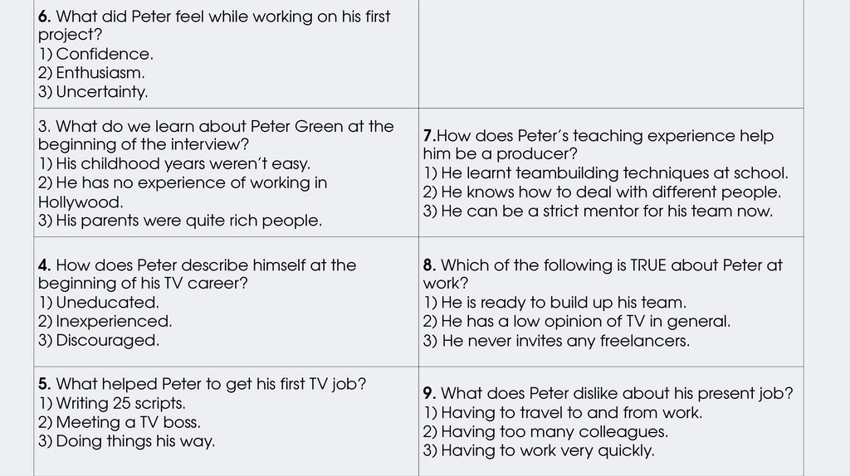Choose 'His parents were quite rich people'
This screenshot has width=850, height=476.
click(180, 221)
